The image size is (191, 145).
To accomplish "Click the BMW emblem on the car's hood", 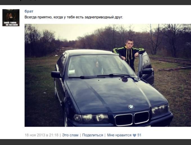I will pyautogui.click(x=131, y=107).
